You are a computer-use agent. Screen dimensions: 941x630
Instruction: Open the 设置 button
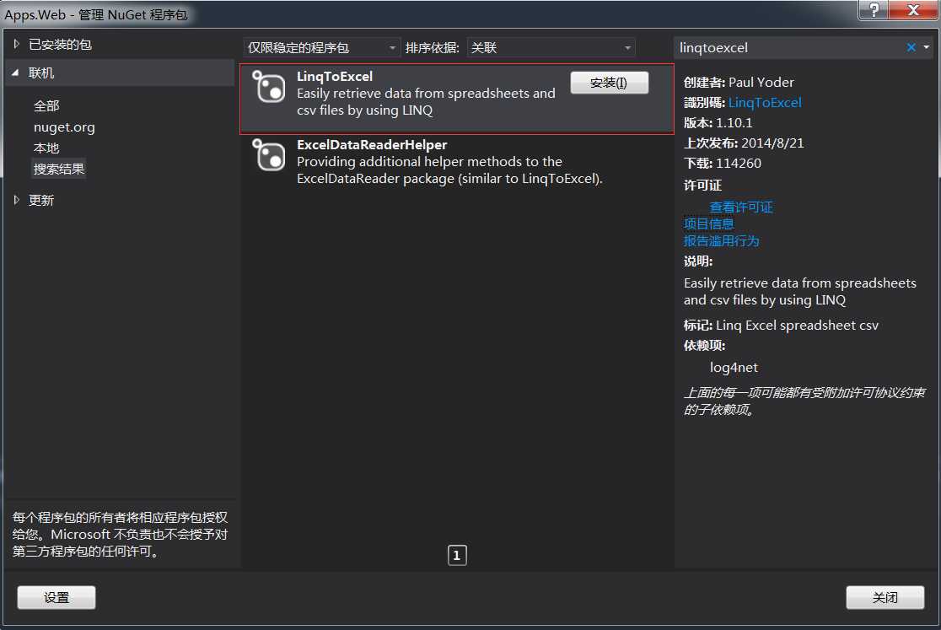coord(56,598)
